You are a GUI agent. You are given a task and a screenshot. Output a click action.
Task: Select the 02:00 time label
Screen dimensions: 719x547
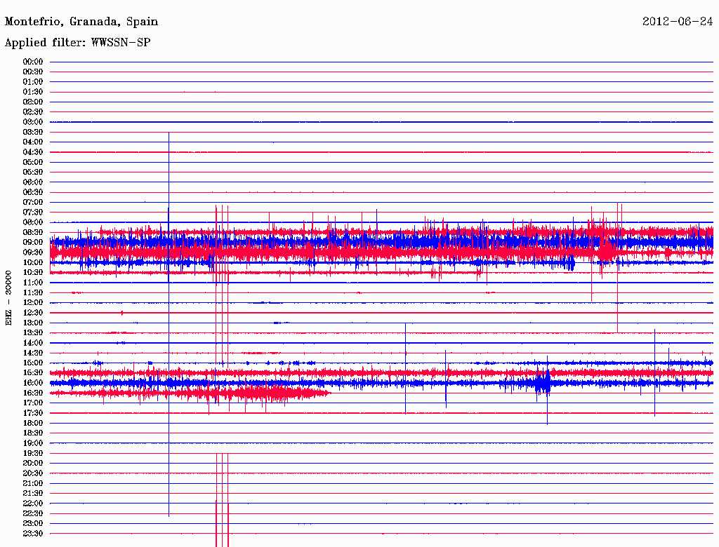click(32, 102)
